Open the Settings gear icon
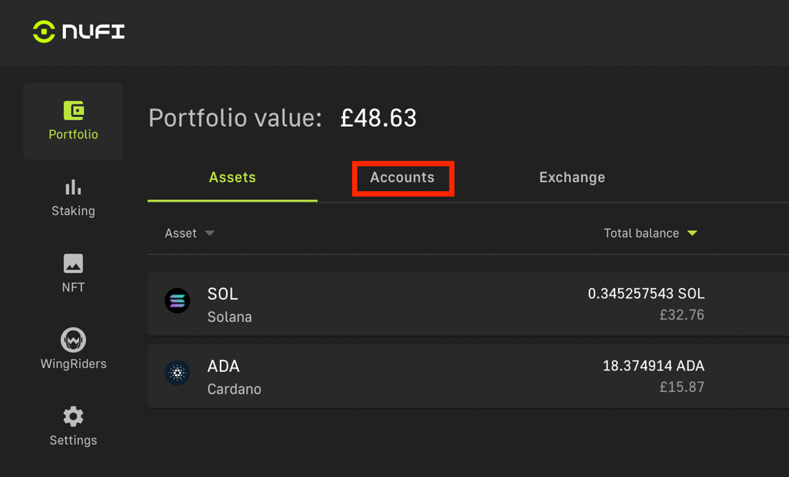Viewport: 789px width, 477px height. [x=74, y=416]
